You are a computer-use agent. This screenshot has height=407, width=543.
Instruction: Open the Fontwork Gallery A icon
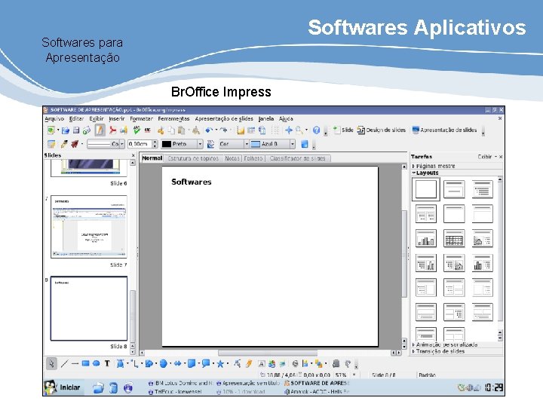262,364
